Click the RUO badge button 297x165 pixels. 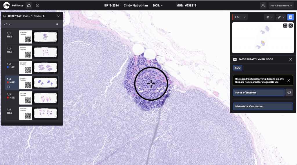click(238, 68)
